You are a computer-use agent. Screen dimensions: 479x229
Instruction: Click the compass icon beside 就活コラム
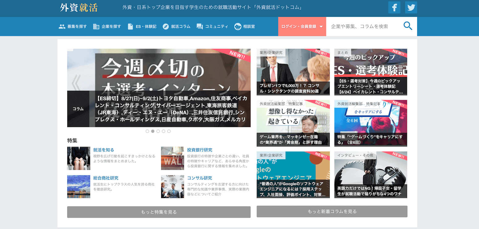point(166,27)
